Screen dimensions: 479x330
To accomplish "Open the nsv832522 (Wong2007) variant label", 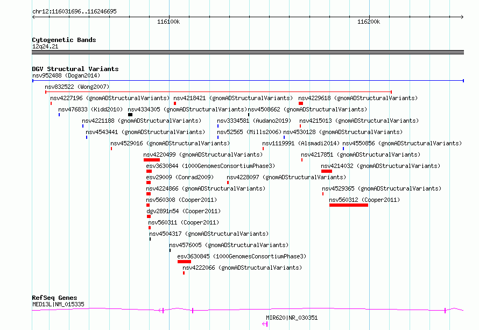I will point(77,87).
